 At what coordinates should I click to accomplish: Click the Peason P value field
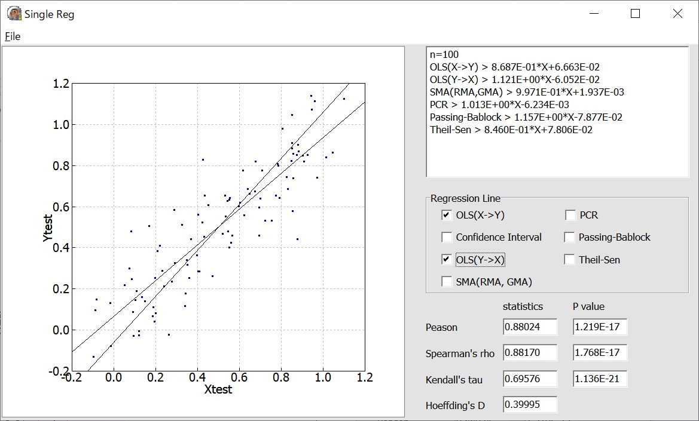pyautogui.click(x=600, y=327)
